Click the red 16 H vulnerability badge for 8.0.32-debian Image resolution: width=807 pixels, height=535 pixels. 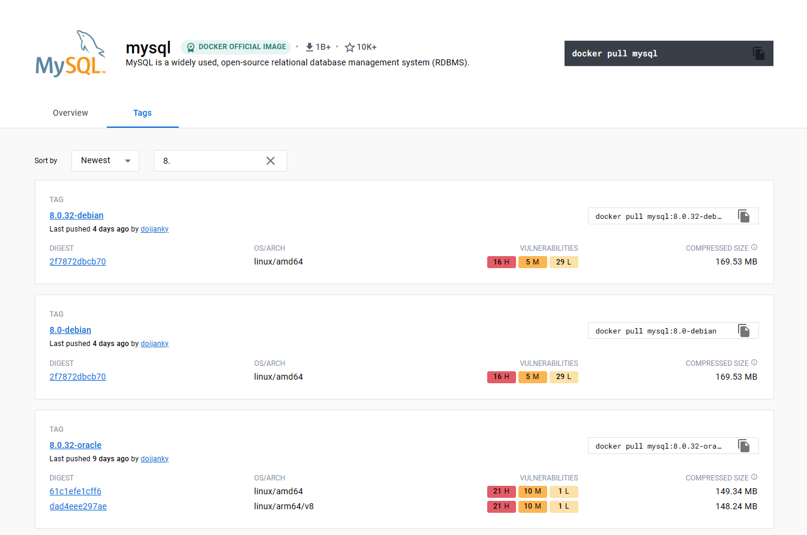tap(501, 262)
